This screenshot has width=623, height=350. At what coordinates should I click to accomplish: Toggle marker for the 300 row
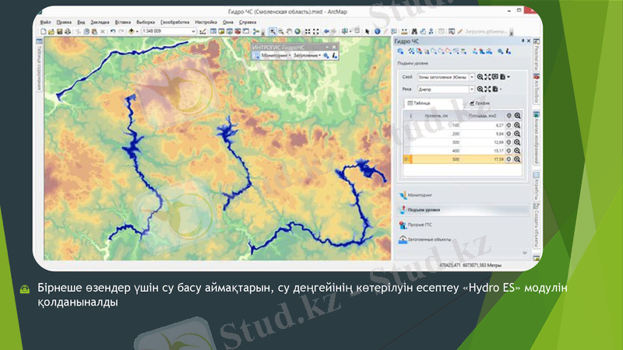pos(509,142)
